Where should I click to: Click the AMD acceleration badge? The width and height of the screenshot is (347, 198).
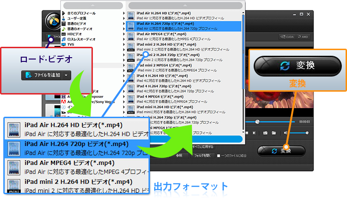pyautogui.click(x=303, y=37)
